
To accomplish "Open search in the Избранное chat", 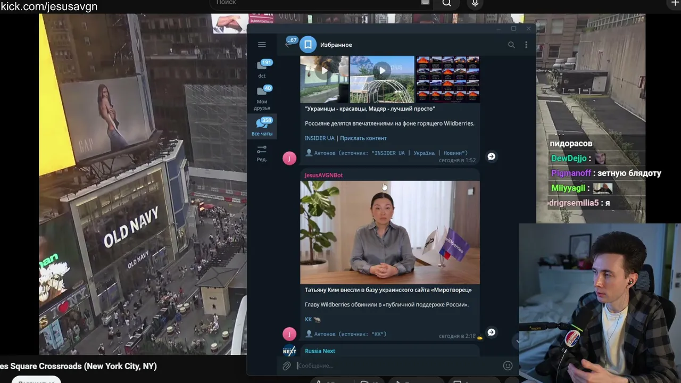I will click(x=511, y=45).
